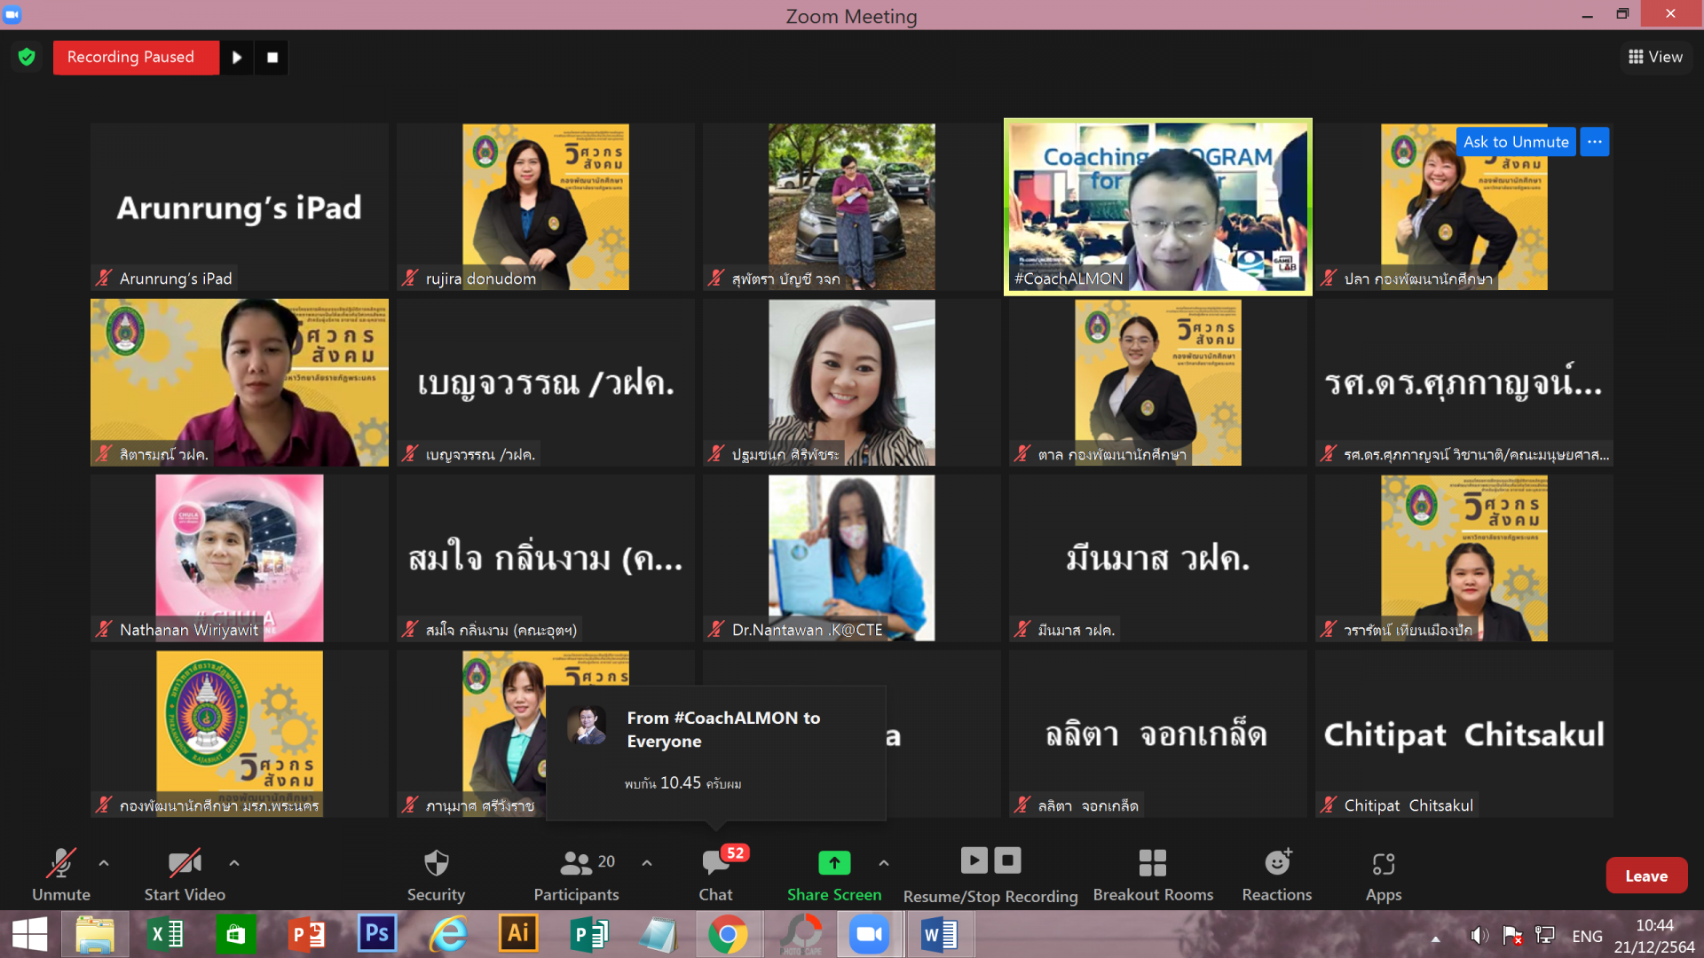Open the Chat panel with 52 unread
This screenshot has height=958, width=1704.
715,875
